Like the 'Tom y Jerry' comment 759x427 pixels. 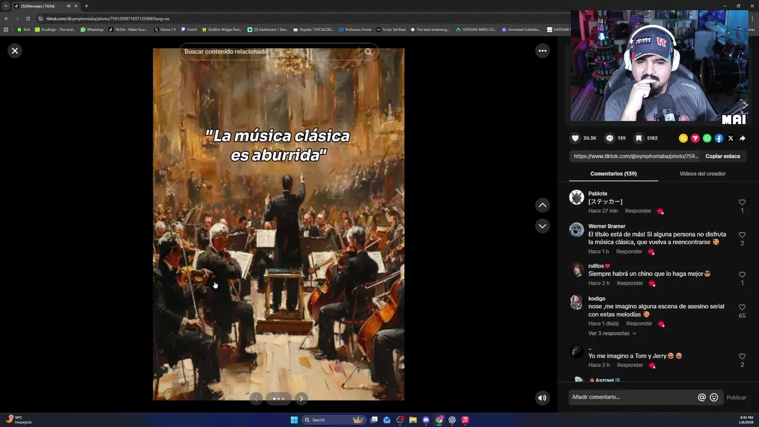[742, 356]
